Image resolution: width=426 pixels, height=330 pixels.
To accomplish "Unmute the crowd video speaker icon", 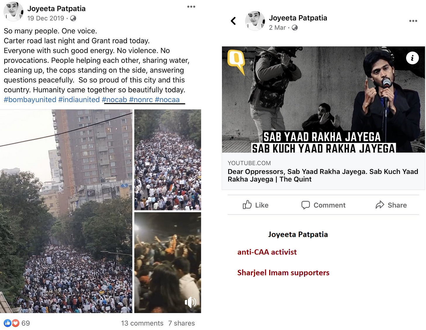I will point(190,302).
